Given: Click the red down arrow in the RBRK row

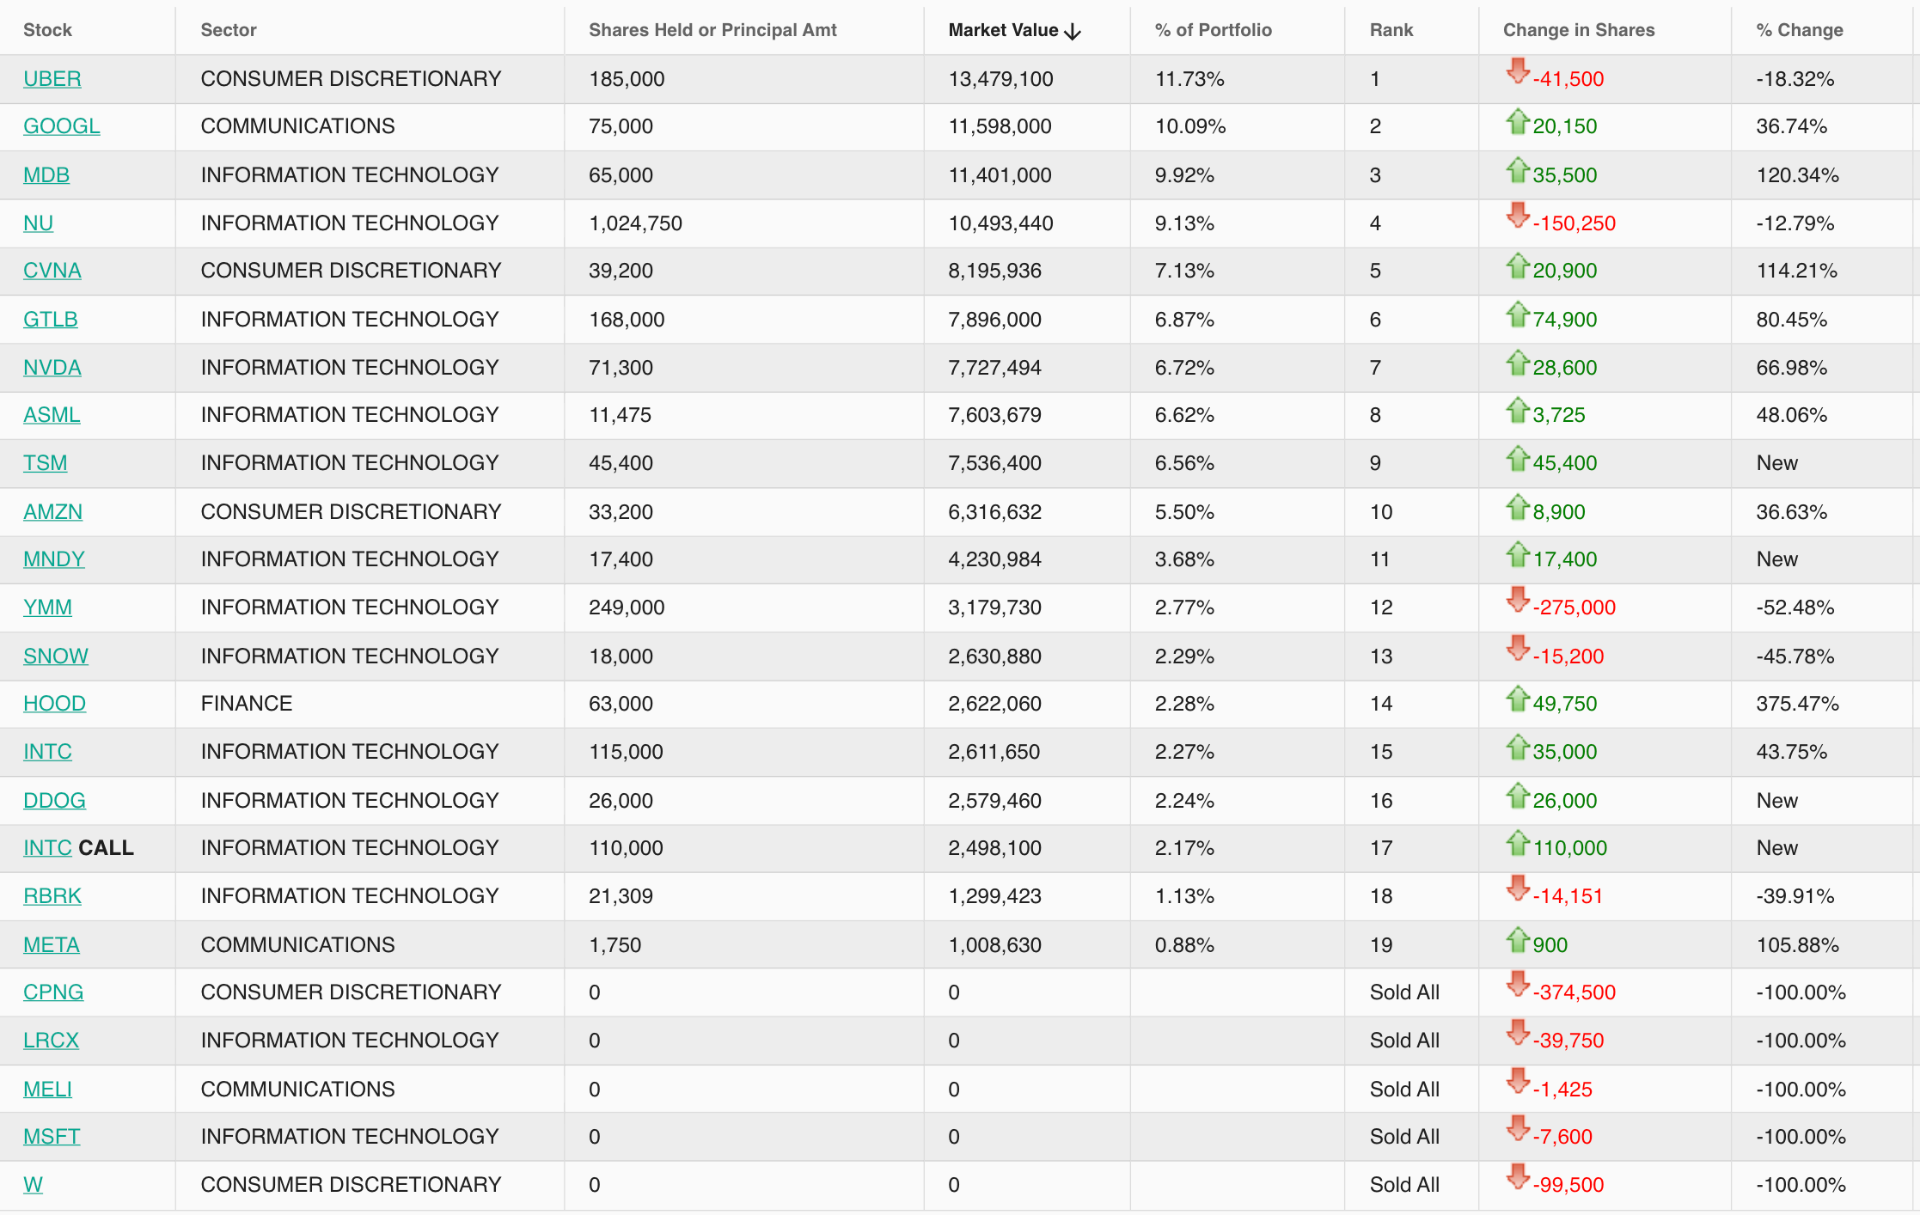Looking at the screenshot, I should point(1518,888).
